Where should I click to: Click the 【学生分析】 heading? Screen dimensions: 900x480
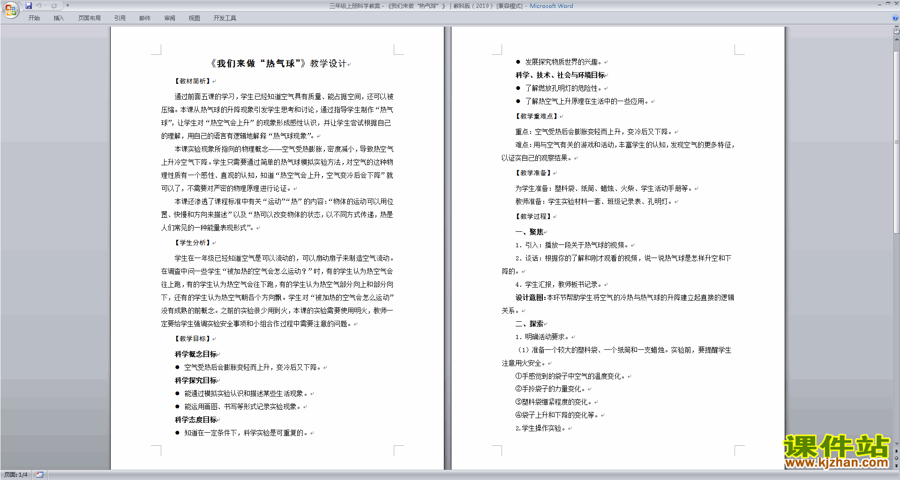tap(193, 243)
